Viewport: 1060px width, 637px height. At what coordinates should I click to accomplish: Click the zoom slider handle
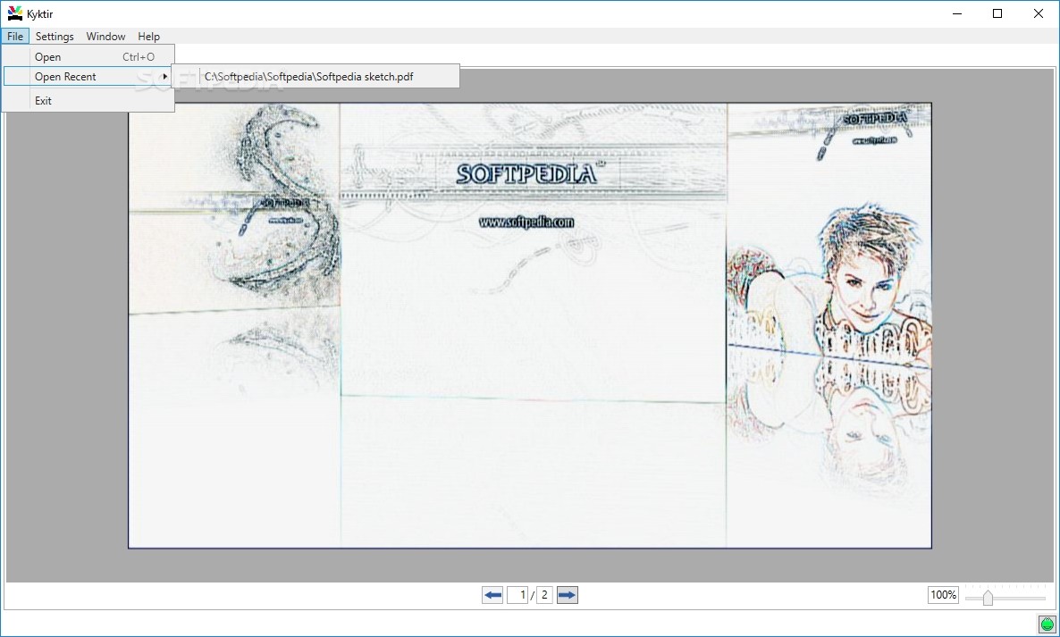(988, 598)
